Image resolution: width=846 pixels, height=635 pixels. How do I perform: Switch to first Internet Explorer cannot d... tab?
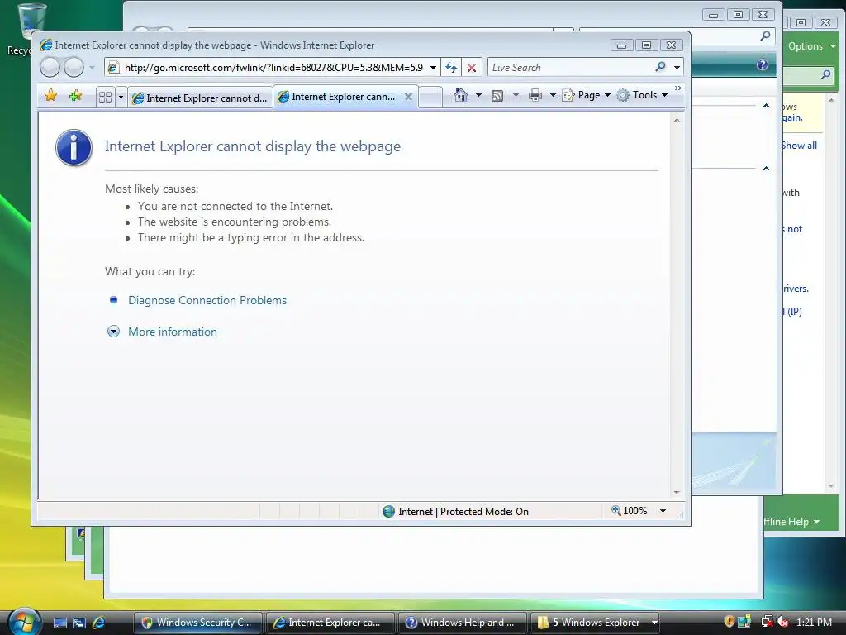tap(200, 98)
